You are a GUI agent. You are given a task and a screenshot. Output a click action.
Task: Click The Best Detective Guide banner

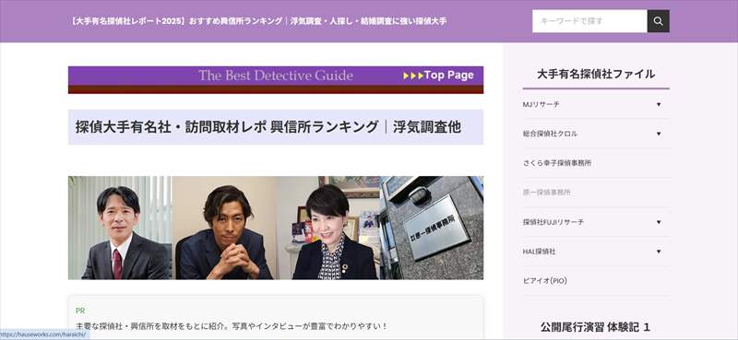275,76
